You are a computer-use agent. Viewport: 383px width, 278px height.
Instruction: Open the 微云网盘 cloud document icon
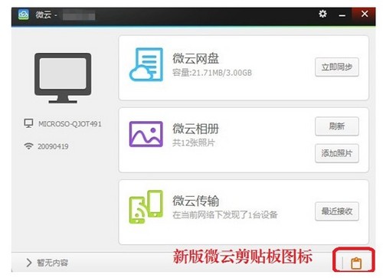[146, 64]
